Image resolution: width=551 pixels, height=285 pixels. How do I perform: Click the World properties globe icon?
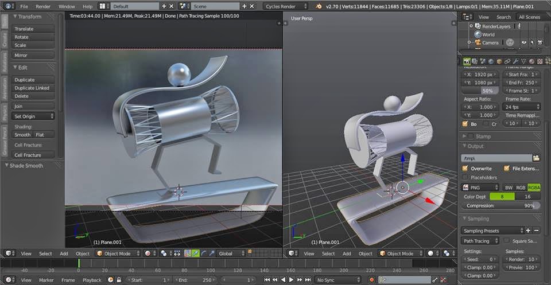[x=491, y=61]
